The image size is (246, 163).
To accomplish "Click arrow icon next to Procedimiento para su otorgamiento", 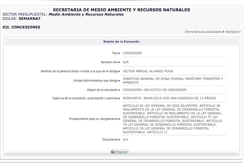I will point(119,119).
